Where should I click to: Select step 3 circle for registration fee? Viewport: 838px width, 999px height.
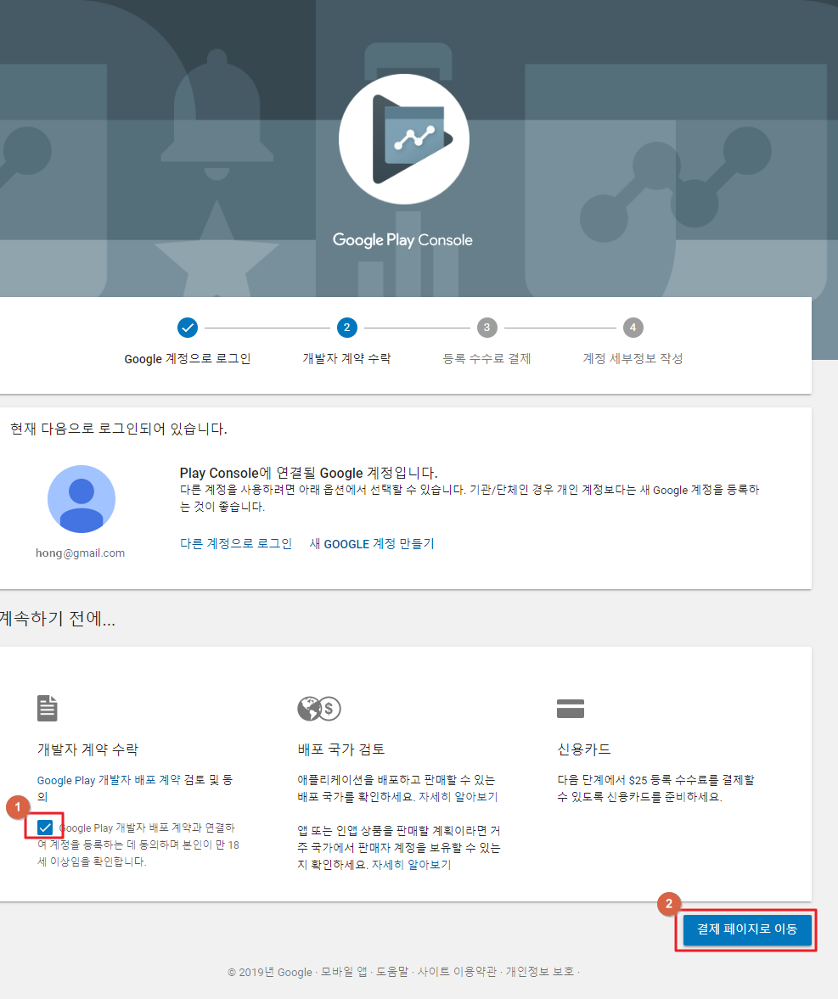click(486, 328)
